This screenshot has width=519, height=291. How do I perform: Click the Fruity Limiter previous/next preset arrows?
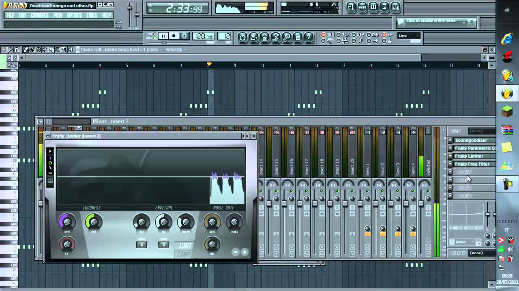[x=245, y=136]
